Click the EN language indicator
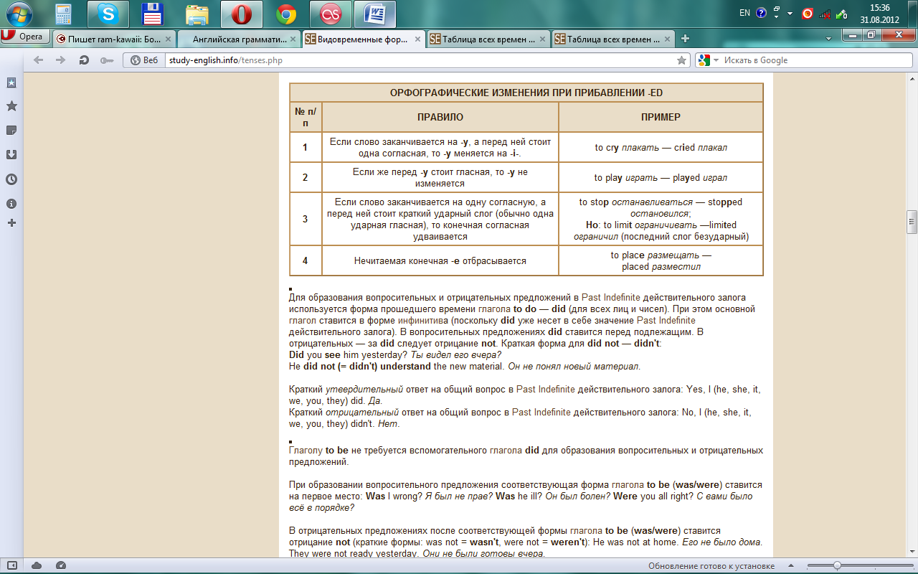This screenshot has height=574, width=918. [x=744, y=13]
